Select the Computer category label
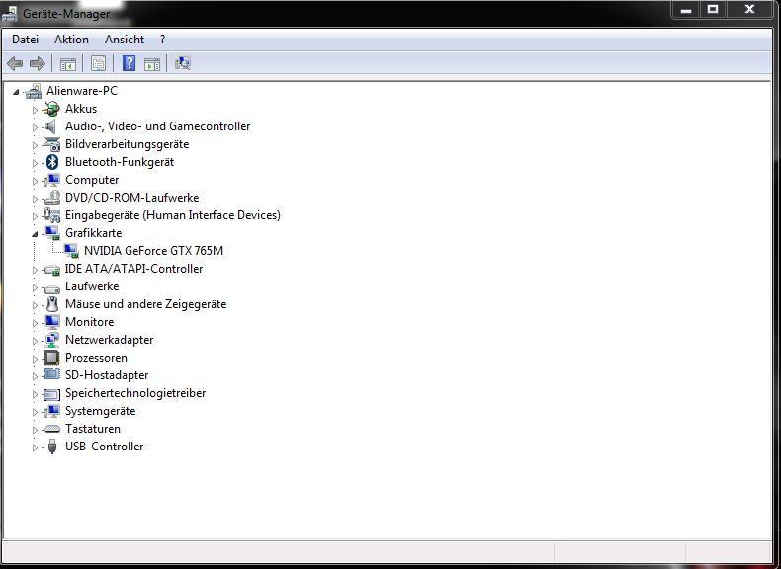781x569 pixels. (92, 180)
